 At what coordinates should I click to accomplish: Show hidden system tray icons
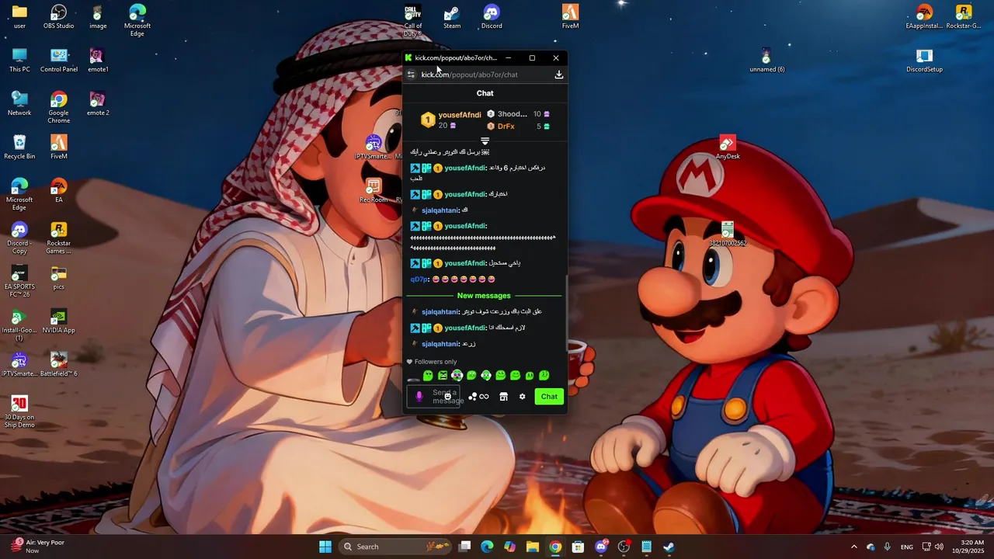tap(854, 547)
